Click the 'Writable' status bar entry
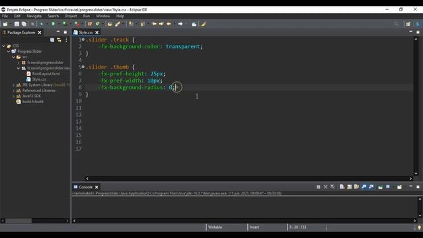423x238 pixels. coord(215,227)
